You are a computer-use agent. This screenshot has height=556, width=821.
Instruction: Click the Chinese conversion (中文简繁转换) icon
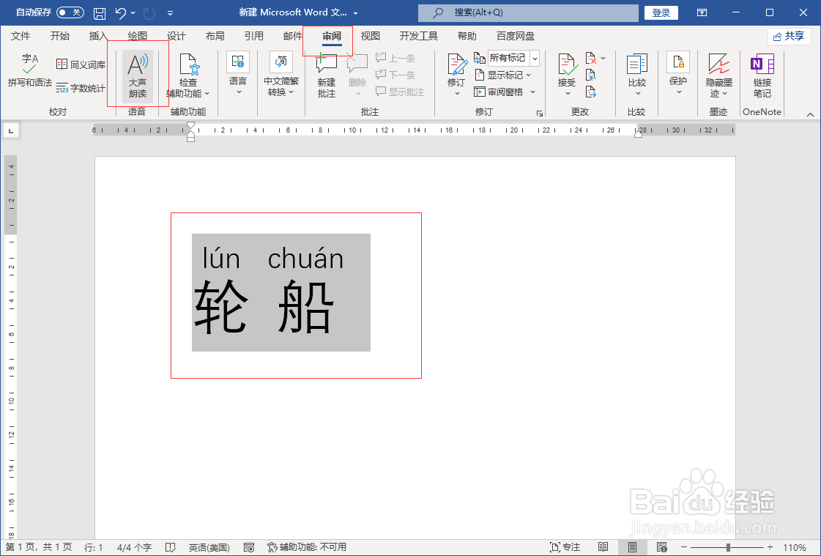pos(281,62)
